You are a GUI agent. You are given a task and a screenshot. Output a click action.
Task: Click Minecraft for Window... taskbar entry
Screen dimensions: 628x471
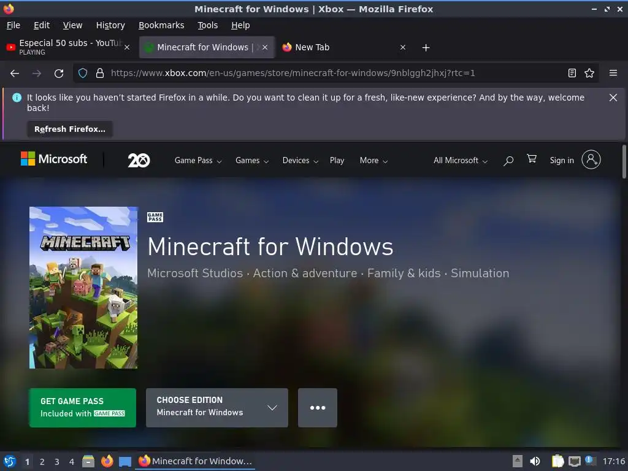pos(195,461)
